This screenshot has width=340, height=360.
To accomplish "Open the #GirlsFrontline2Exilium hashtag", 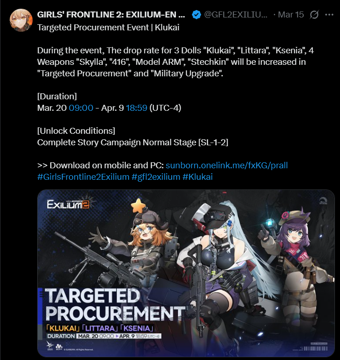I will point(83,177).
